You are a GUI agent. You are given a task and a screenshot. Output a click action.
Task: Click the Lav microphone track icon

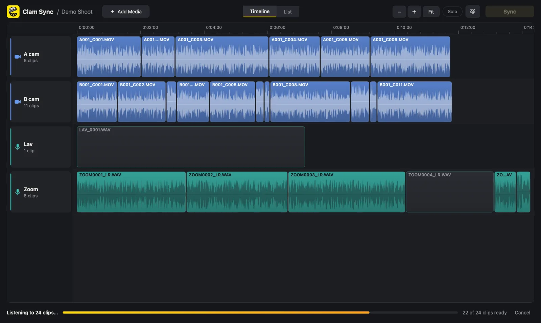18,147
